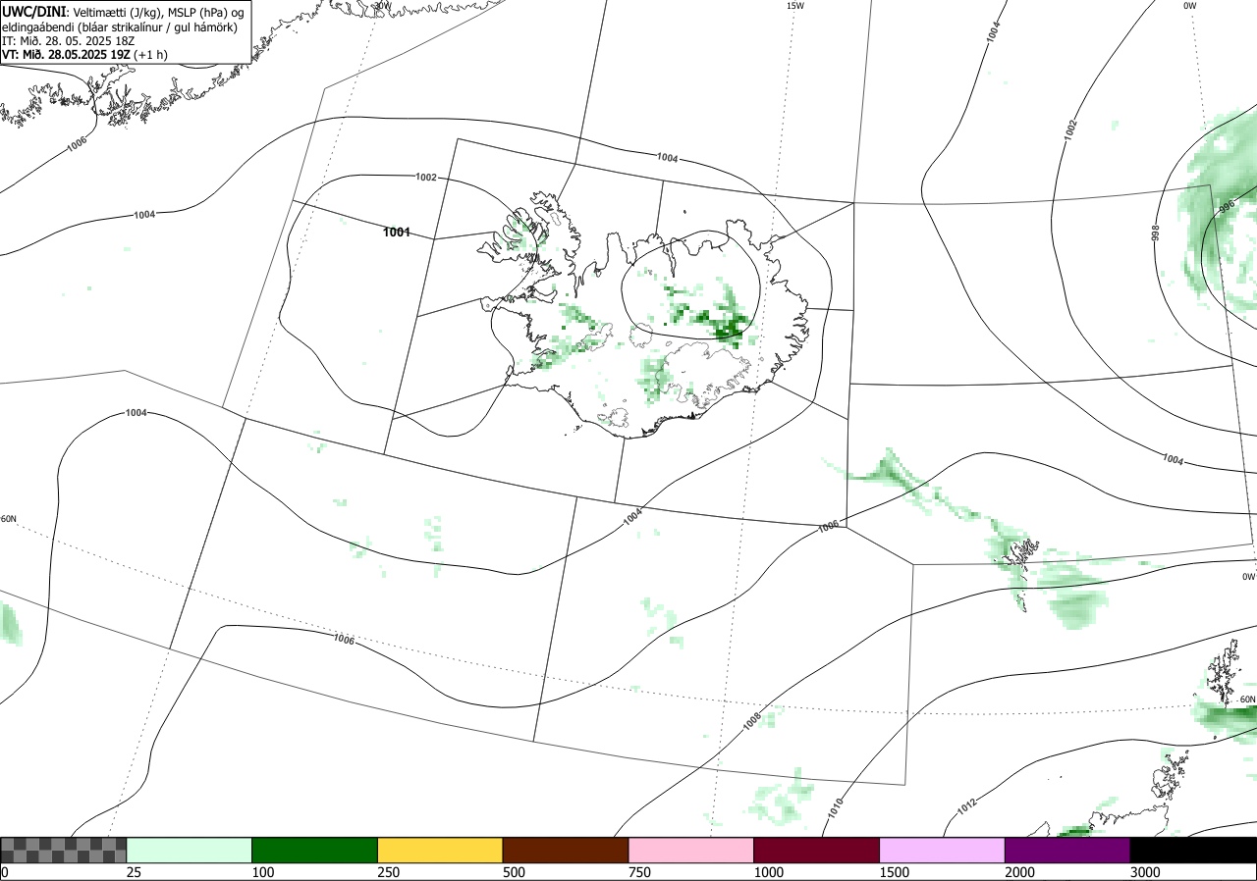Click the legend value '750'
The image size is (1257, 881).
[639, 872]
